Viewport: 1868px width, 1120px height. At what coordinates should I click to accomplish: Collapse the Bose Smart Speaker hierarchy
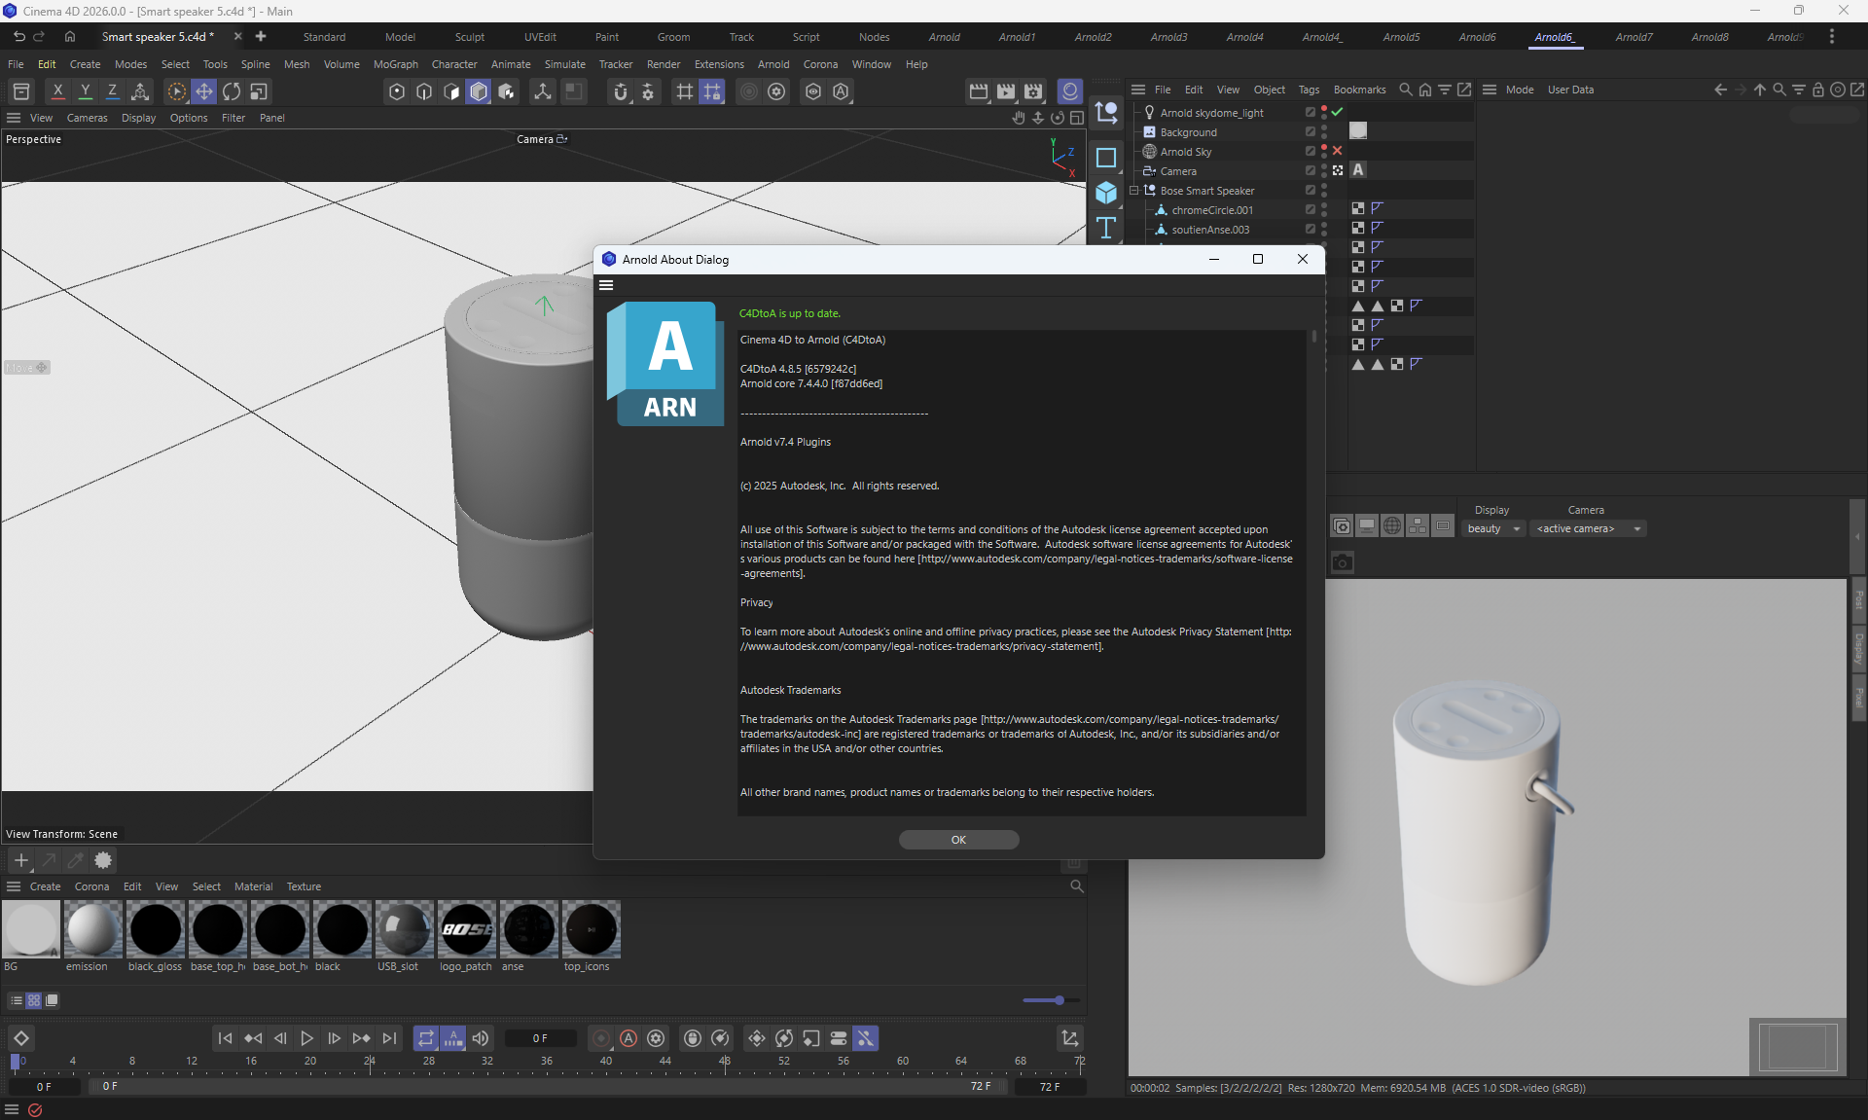click(1134, 191)
